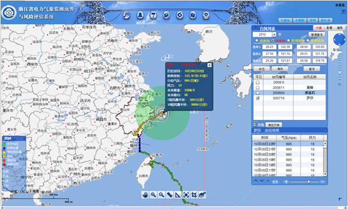Image resolution: width=348 pixels, height=209 pixels.
Task: Switch to the red first map-type tab
Action: [x=319, y=28]
